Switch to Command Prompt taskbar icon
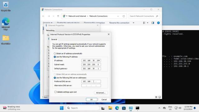Viewport: 199px width, 112px height. (137, 108)
